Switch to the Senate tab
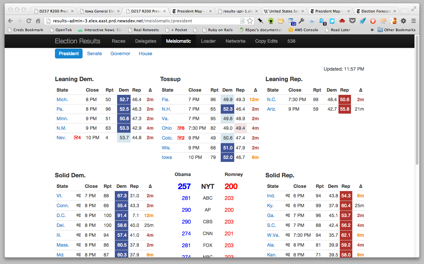The height and width of the screenshot is (264, 424). pyautogui.click(x=94, y=54)
